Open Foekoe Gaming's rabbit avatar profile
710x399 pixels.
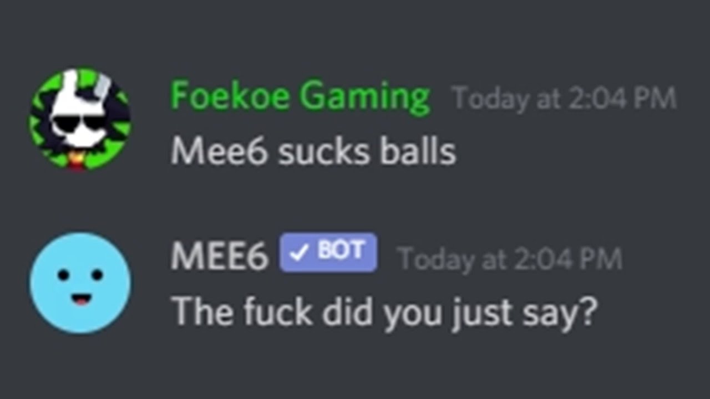point(80,119)
